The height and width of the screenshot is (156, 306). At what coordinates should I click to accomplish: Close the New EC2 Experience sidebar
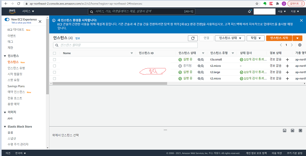click(40, 22)
